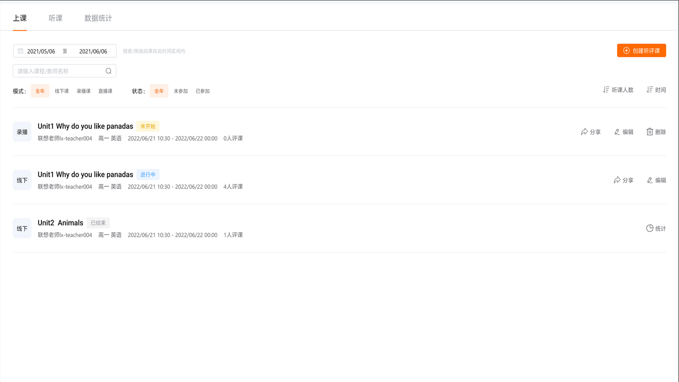Switch to the 听课 tab

56,18
